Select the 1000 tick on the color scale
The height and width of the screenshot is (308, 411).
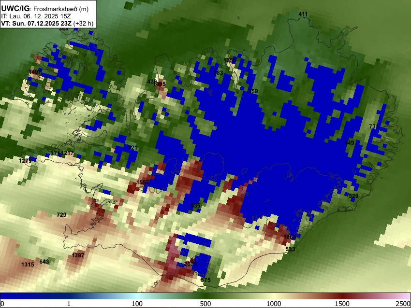pos(274,304)
